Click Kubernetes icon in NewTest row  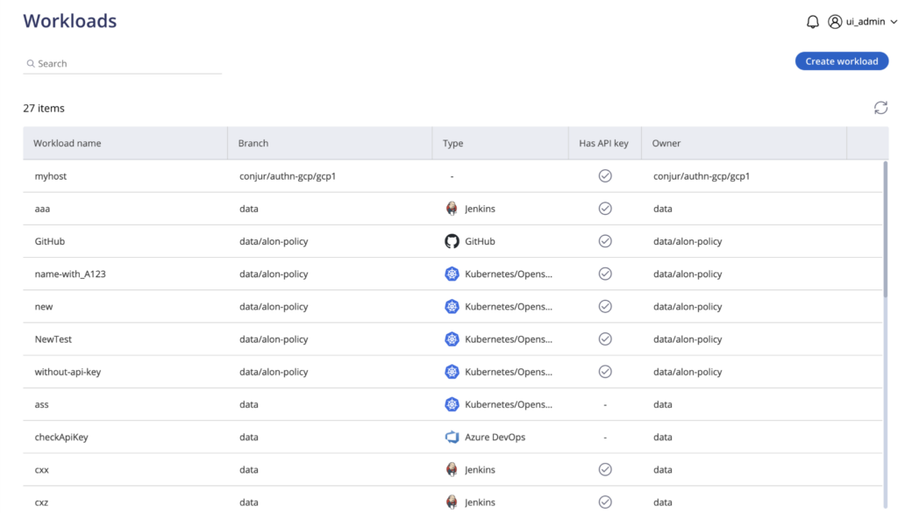coord(452,339)
